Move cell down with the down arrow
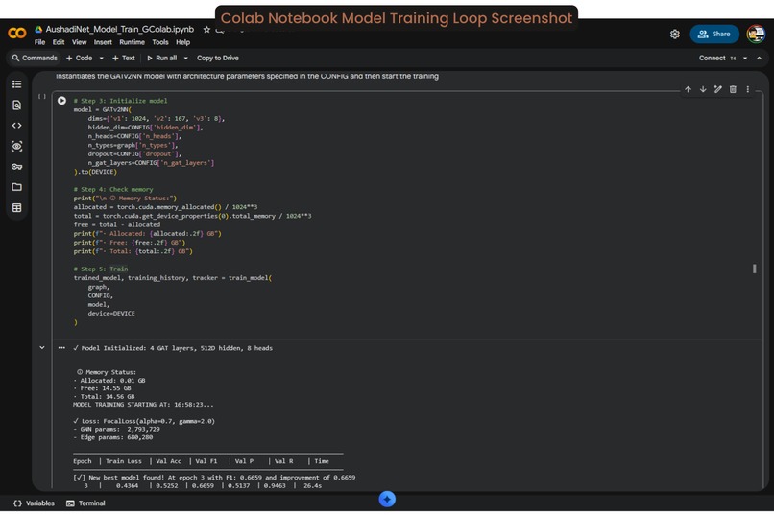 (703, 89)
